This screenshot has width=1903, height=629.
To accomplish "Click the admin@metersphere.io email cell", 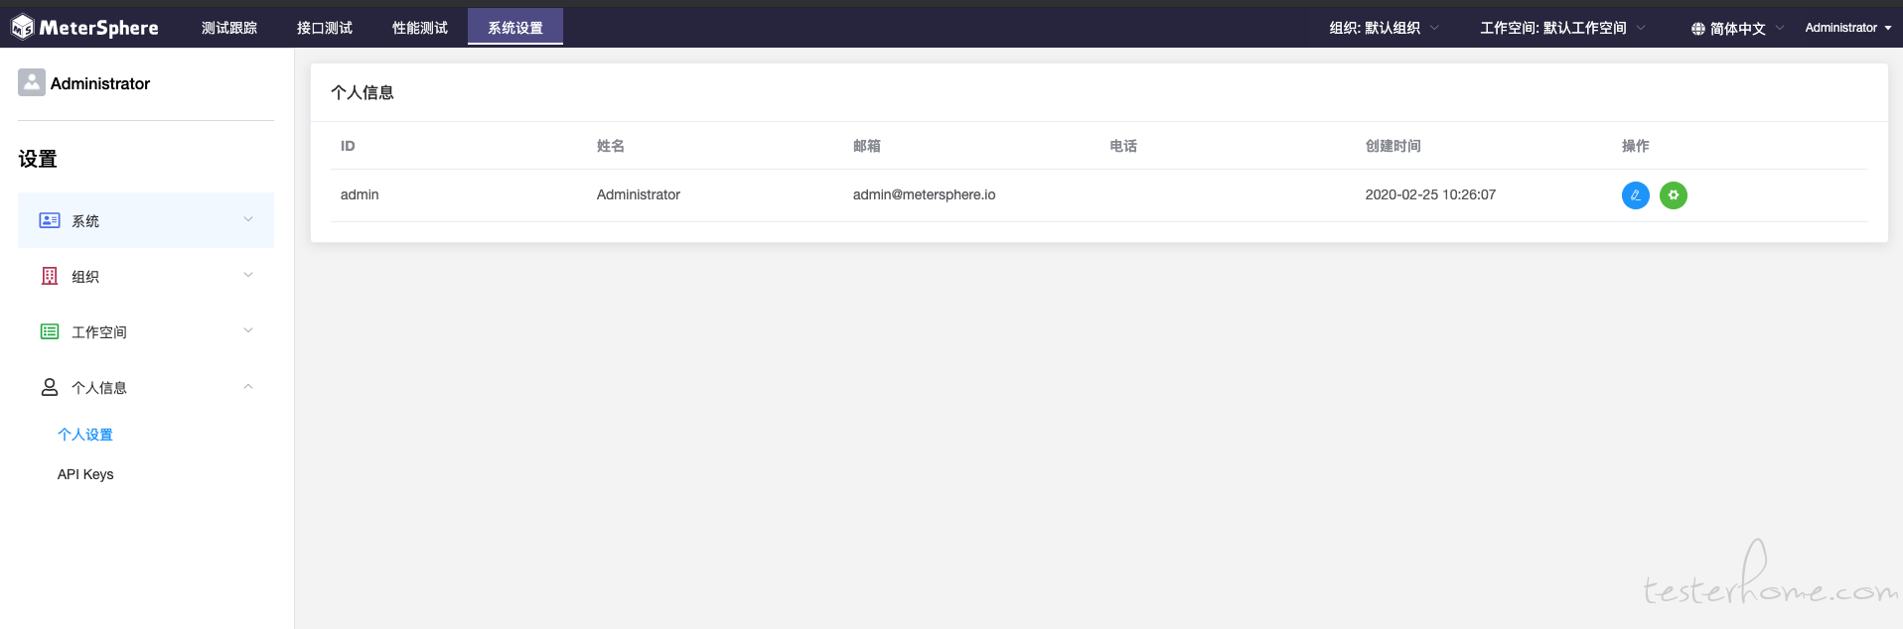I will point(925,194).
